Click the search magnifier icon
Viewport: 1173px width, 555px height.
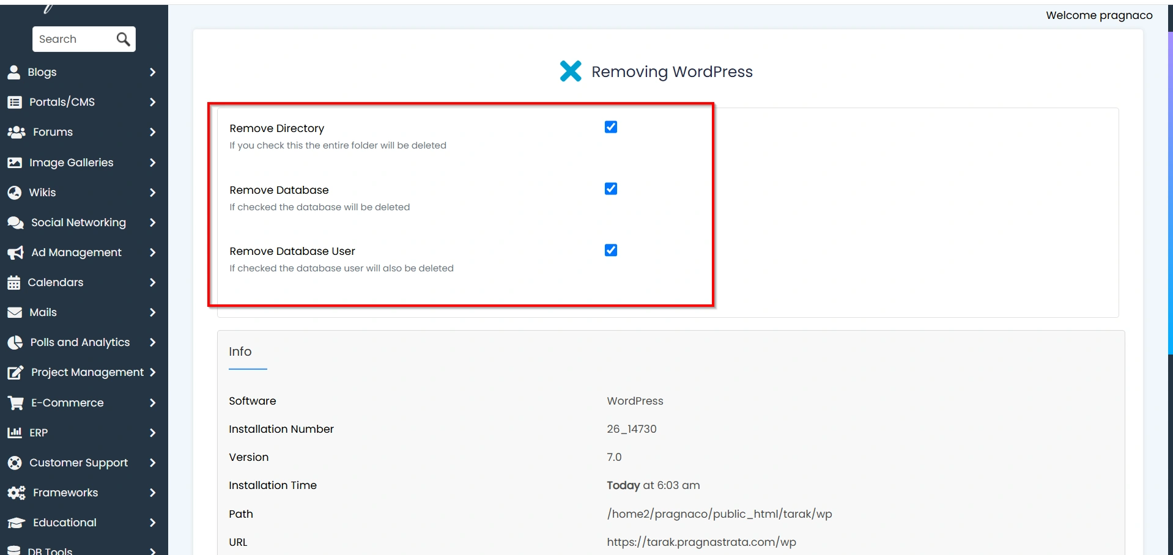[123, 39]
